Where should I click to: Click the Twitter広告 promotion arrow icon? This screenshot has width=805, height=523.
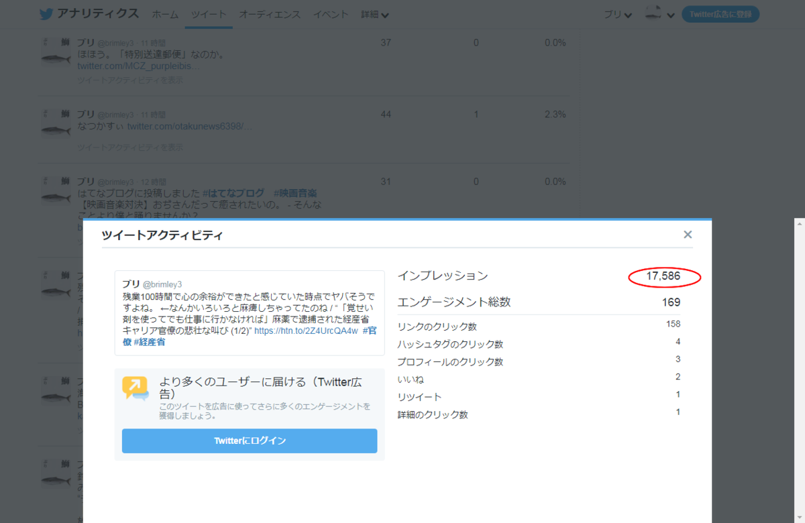pyautogui.click(x=135, y=388)
